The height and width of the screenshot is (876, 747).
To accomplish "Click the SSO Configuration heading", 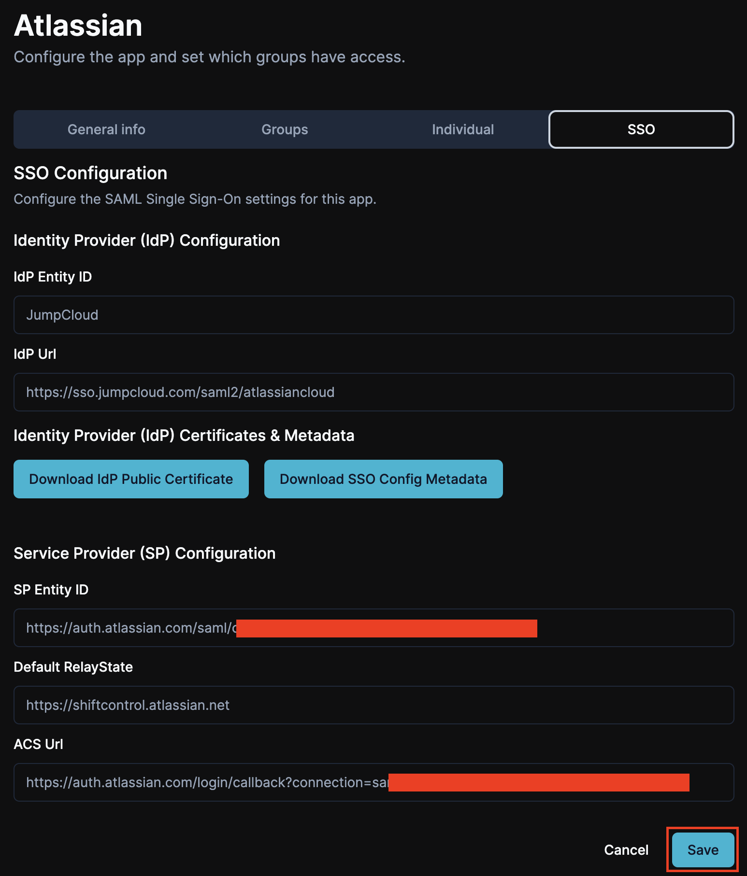I will [90, 173].
